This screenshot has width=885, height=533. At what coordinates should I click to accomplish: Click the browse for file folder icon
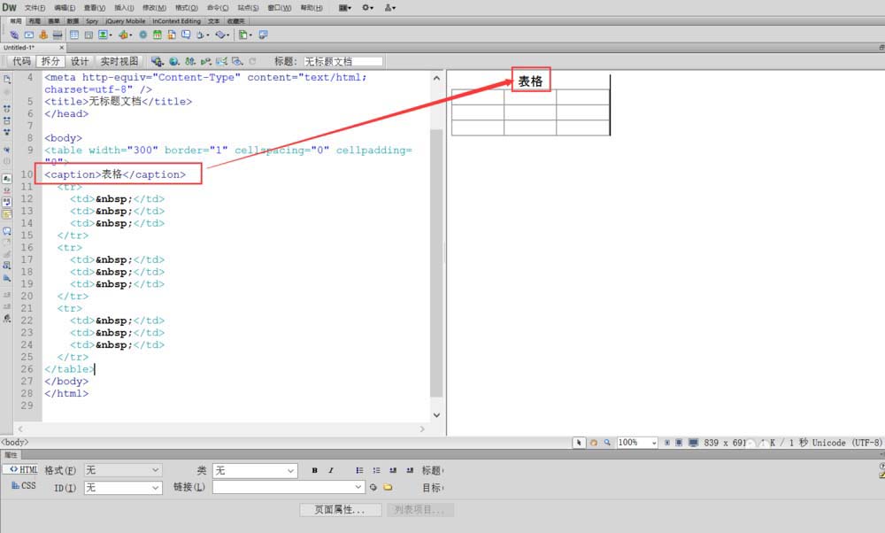point(387,487)
